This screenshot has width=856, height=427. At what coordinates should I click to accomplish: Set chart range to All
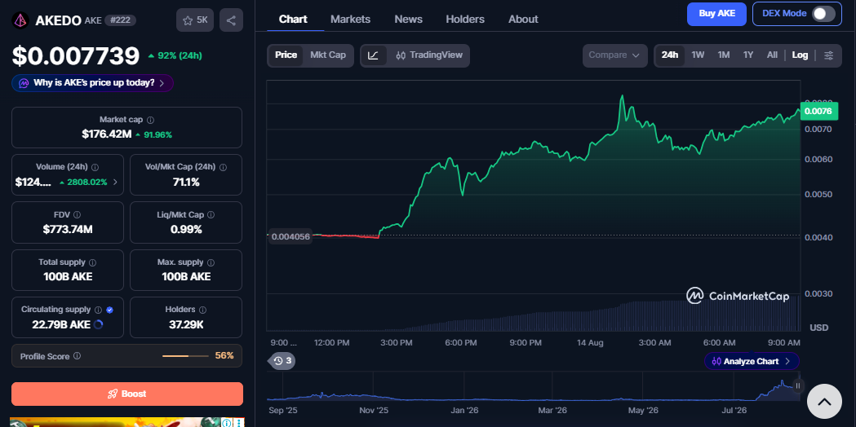tap(772, 55)
